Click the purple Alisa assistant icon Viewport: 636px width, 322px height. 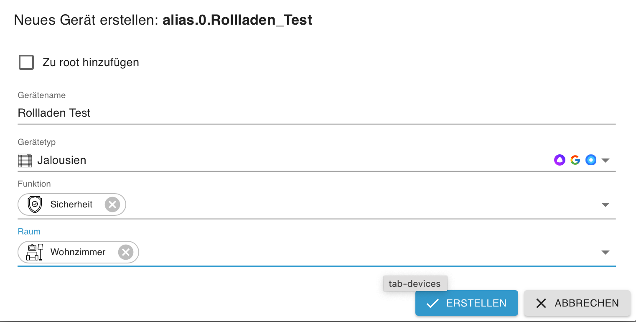click(x=560, y=160)
